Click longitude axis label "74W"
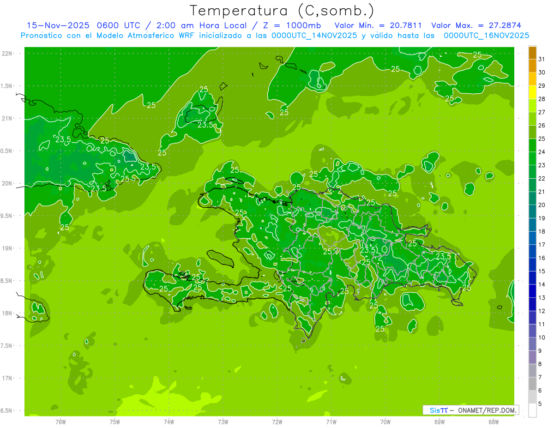The height and width of the screenshot is (428, 554). [x=169, y=422]
